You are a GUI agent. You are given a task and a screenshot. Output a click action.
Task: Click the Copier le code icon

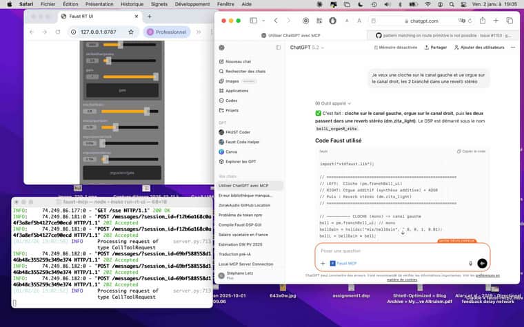click(x=472, y=151)
